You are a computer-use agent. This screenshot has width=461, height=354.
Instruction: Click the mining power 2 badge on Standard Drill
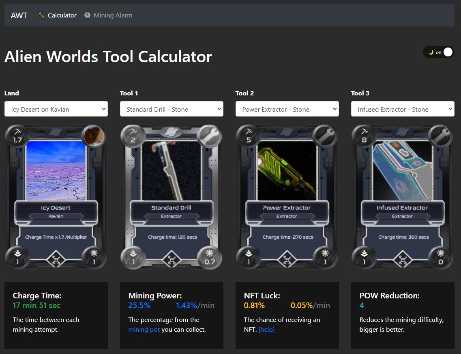(x=133, y=136)
